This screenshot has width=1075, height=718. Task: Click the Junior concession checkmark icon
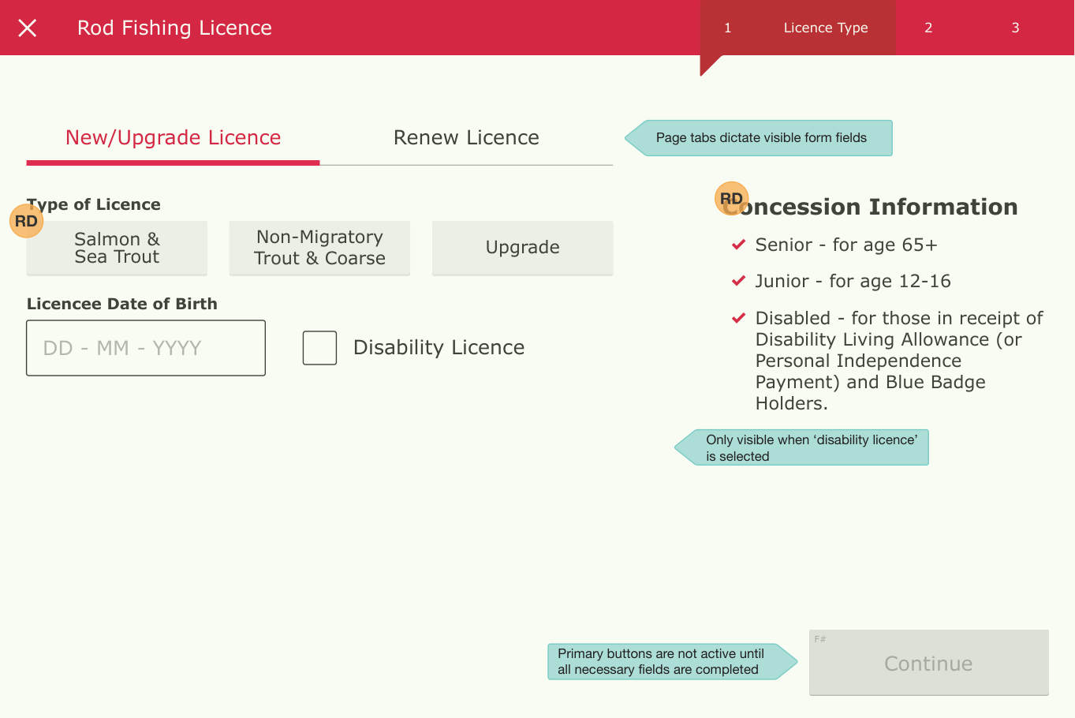click(x=739, y=281)
